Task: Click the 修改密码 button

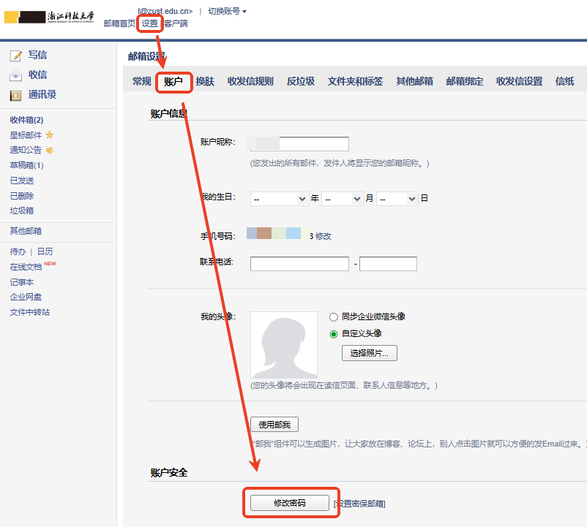Action: pos(289,503)
